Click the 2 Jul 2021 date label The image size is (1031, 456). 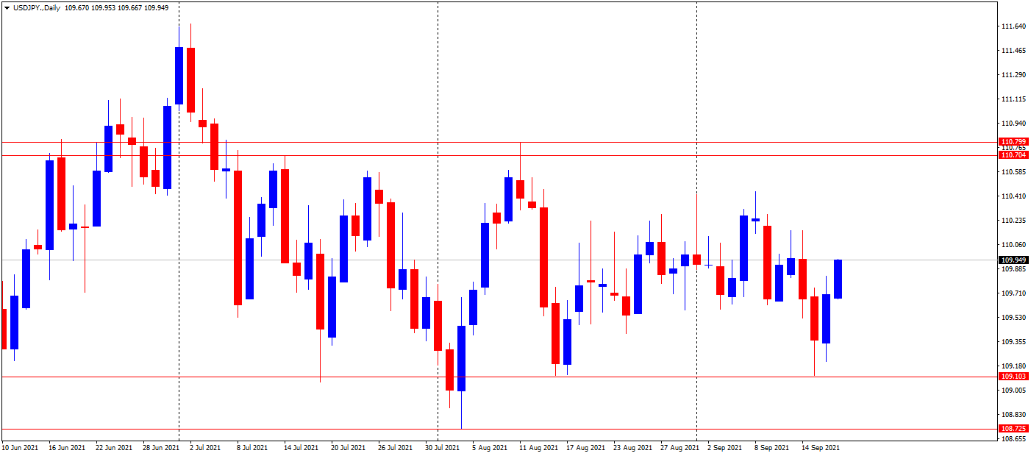pyautogui.click(x=204, y=447)
